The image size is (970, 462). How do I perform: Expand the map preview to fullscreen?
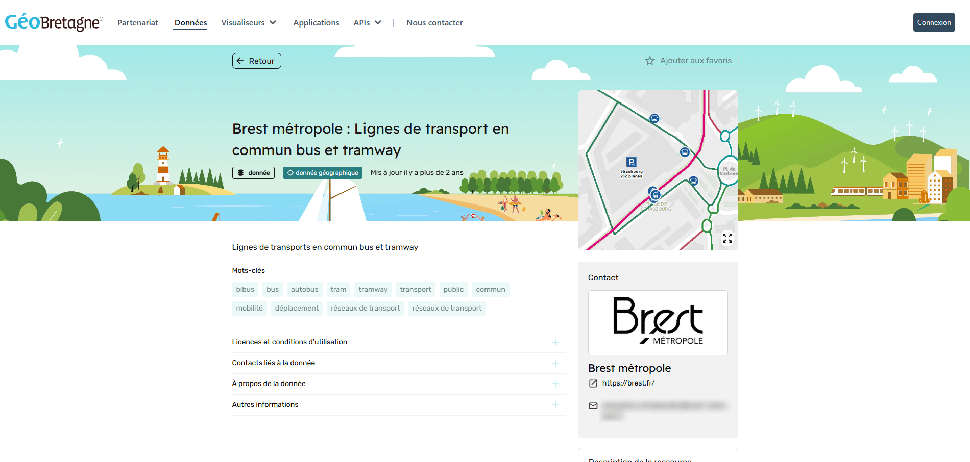click(727, 238)
